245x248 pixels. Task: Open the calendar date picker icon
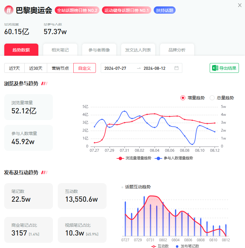(x=177, y=68)
